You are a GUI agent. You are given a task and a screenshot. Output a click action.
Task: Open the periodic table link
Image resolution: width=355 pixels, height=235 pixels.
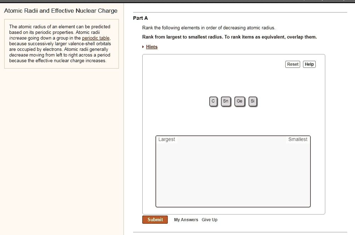96,38
